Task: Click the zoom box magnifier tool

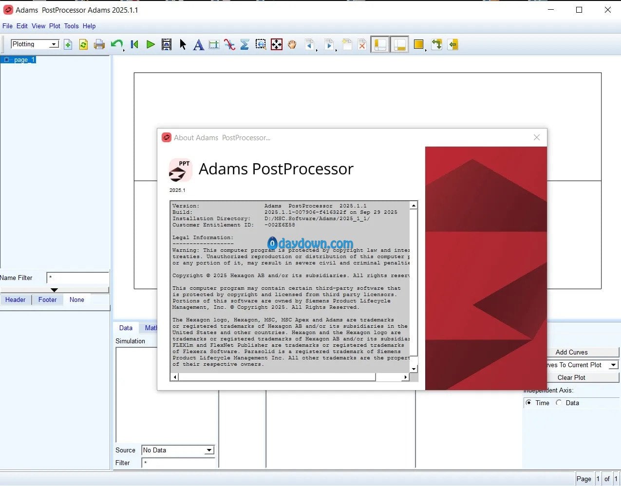Action: click(x=261, y=45)
